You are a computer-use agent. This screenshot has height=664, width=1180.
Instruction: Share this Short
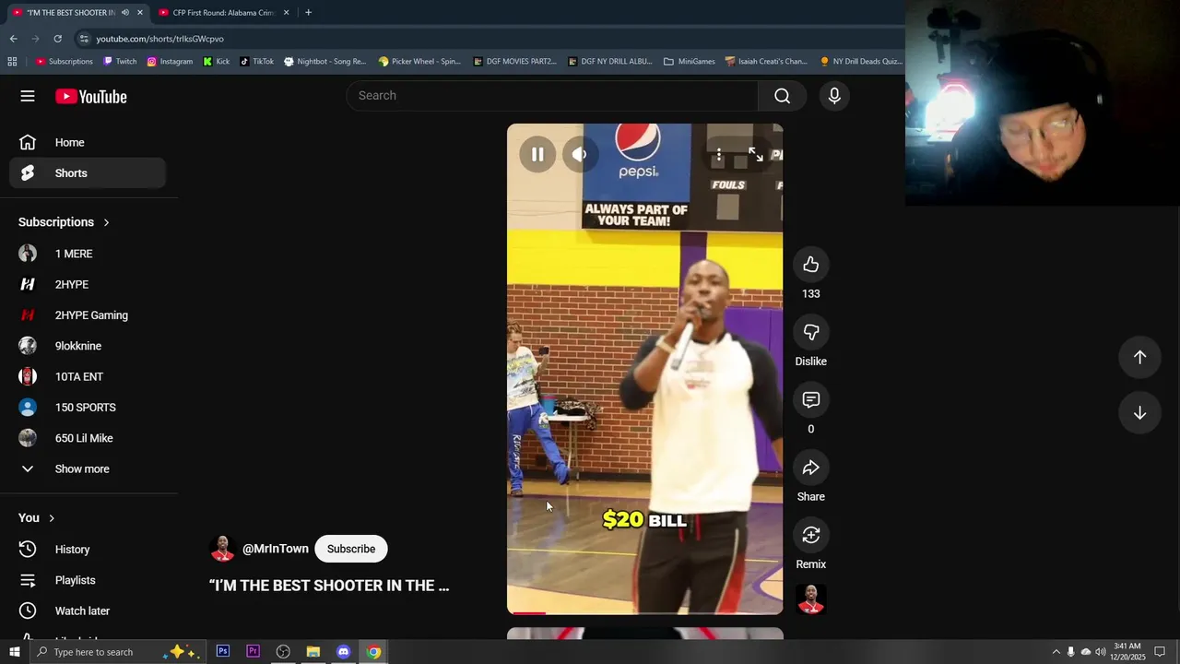point(811,468)
